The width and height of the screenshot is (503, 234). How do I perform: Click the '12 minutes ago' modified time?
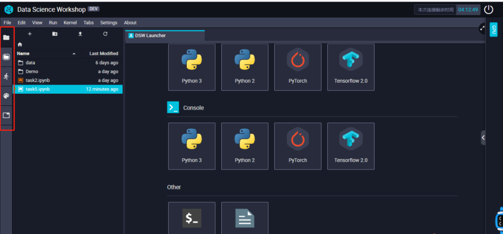coord(102,89)
